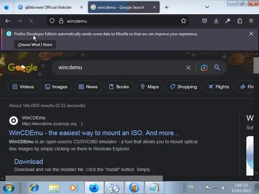259x194 pixels.
Task: Open the Download sitelink
Action: coord(28,162)
